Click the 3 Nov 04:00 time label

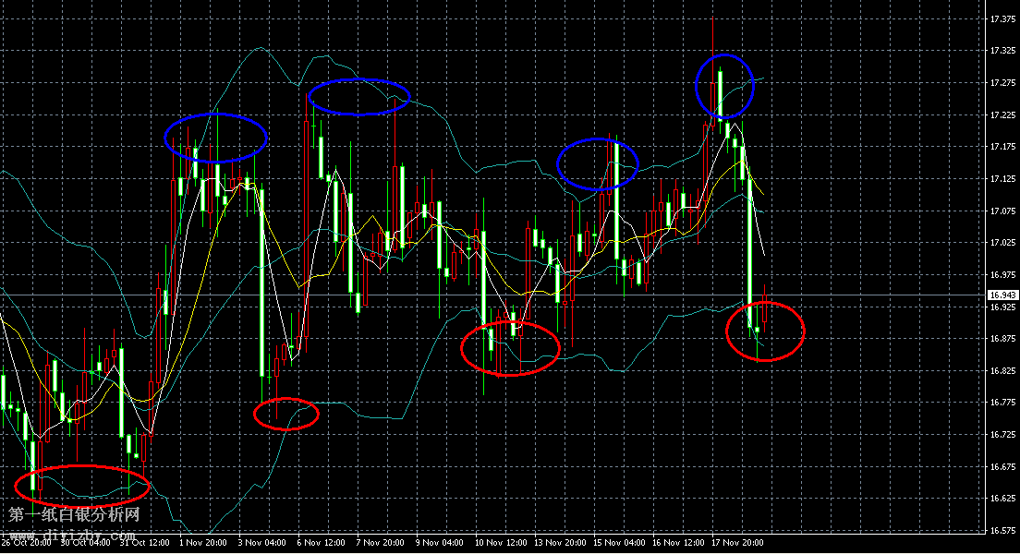(x=262, y=542)
